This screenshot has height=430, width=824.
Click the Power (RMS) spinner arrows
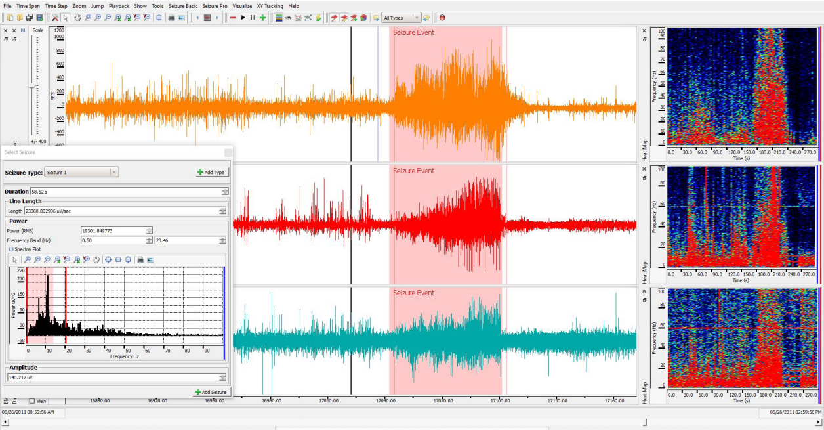[x=149, y=230]
